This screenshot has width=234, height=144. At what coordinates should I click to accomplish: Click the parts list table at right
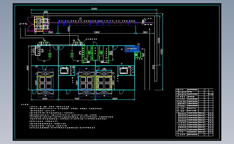194,112
